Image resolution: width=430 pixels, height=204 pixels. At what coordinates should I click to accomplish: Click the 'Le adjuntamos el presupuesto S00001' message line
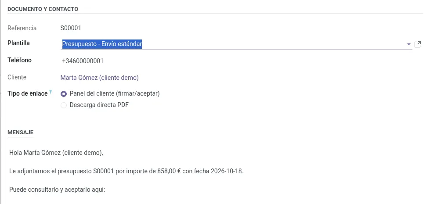pyautogui.click(x=126, y=172)
